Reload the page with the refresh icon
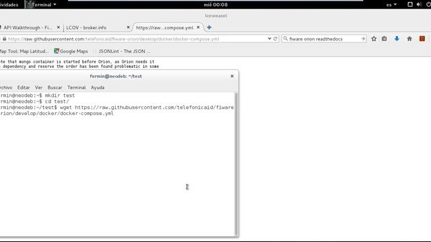 click(275, 39)
